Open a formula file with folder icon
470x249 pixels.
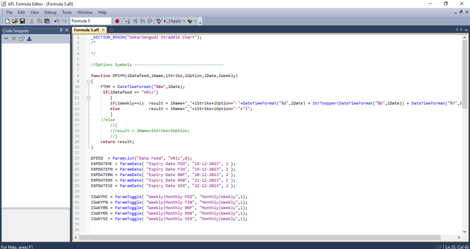(x=15, y=21)
